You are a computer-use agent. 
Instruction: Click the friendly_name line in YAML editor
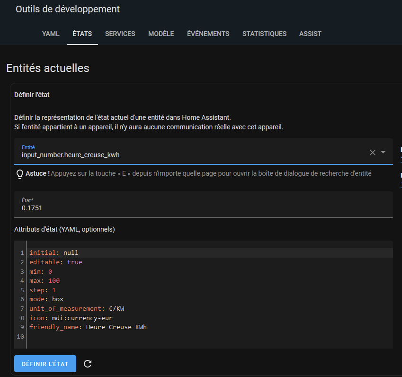tap(88, 327)
